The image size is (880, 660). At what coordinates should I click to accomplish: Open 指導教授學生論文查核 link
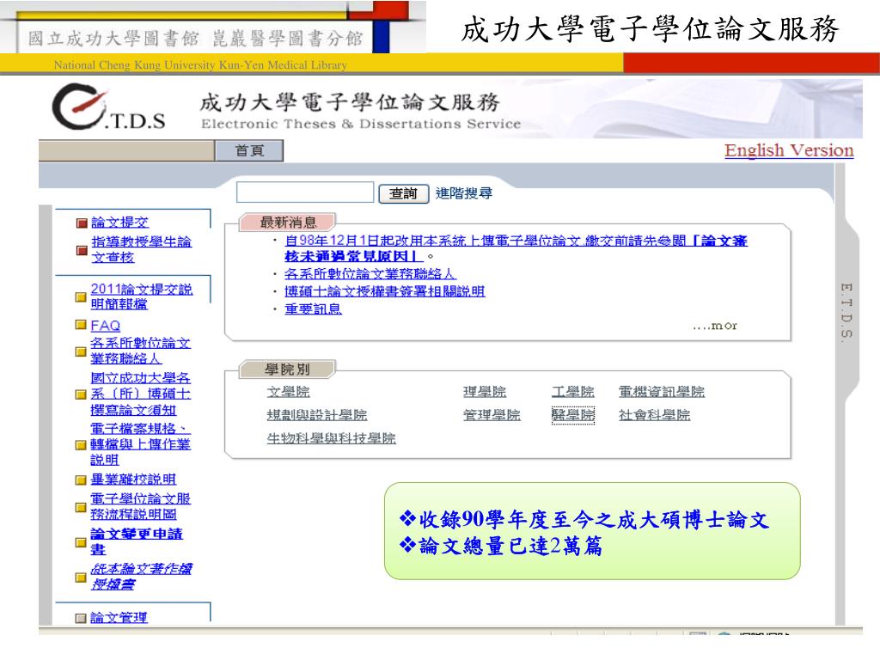[141, 249]
